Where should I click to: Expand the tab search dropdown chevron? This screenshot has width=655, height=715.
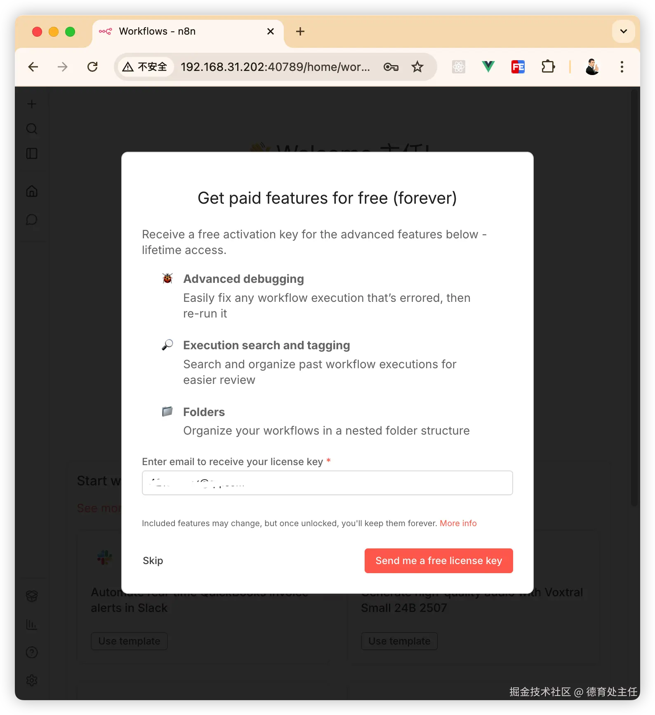pos(624,31)
